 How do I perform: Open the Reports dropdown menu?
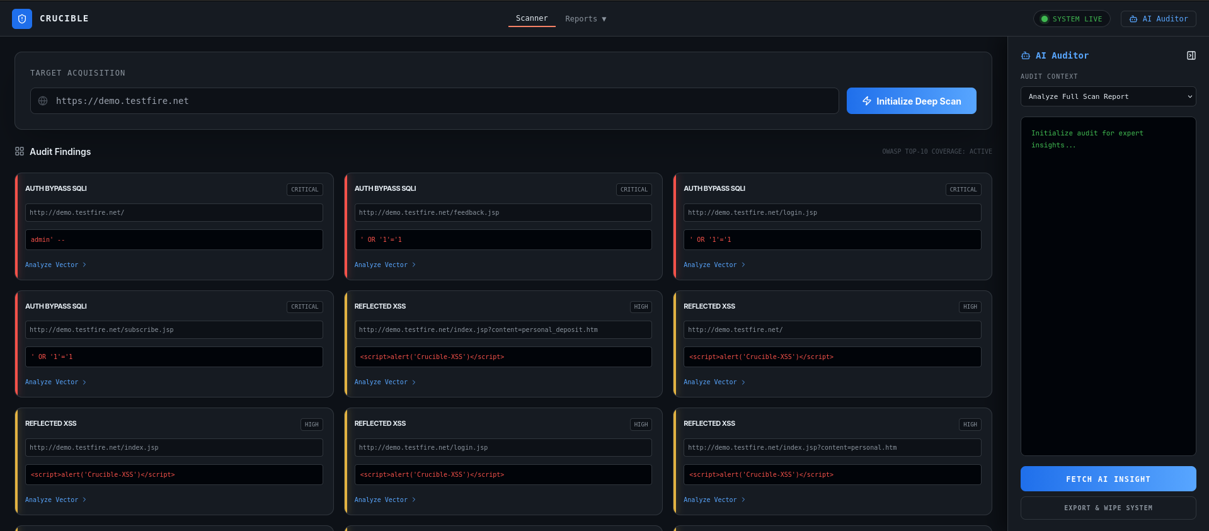tap(586, 19)
